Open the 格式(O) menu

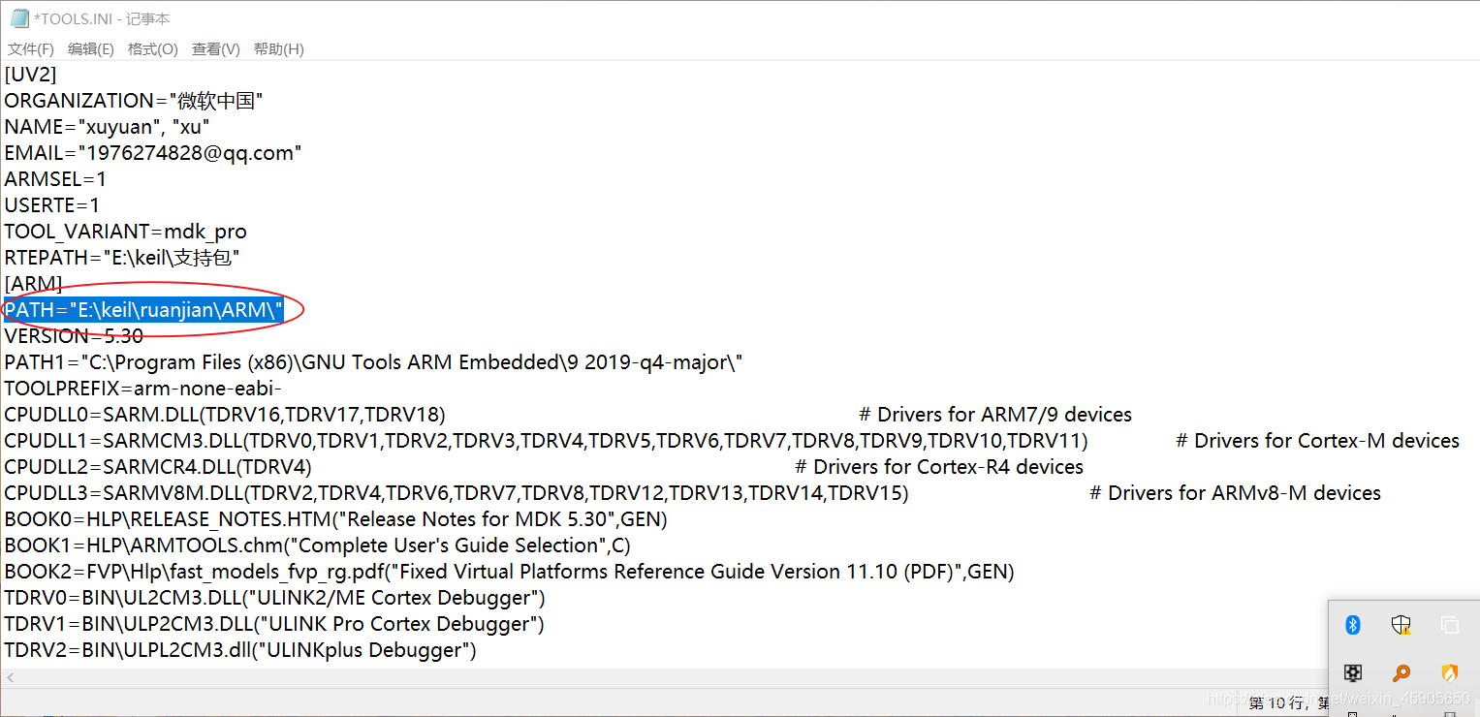coord(153,49)
